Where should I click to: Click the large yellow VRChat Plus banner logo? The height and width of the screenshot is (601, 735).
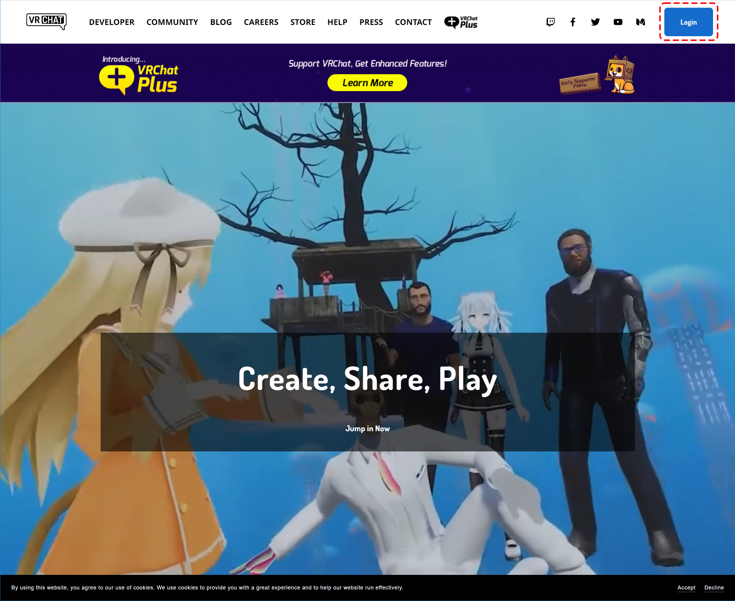139,77
